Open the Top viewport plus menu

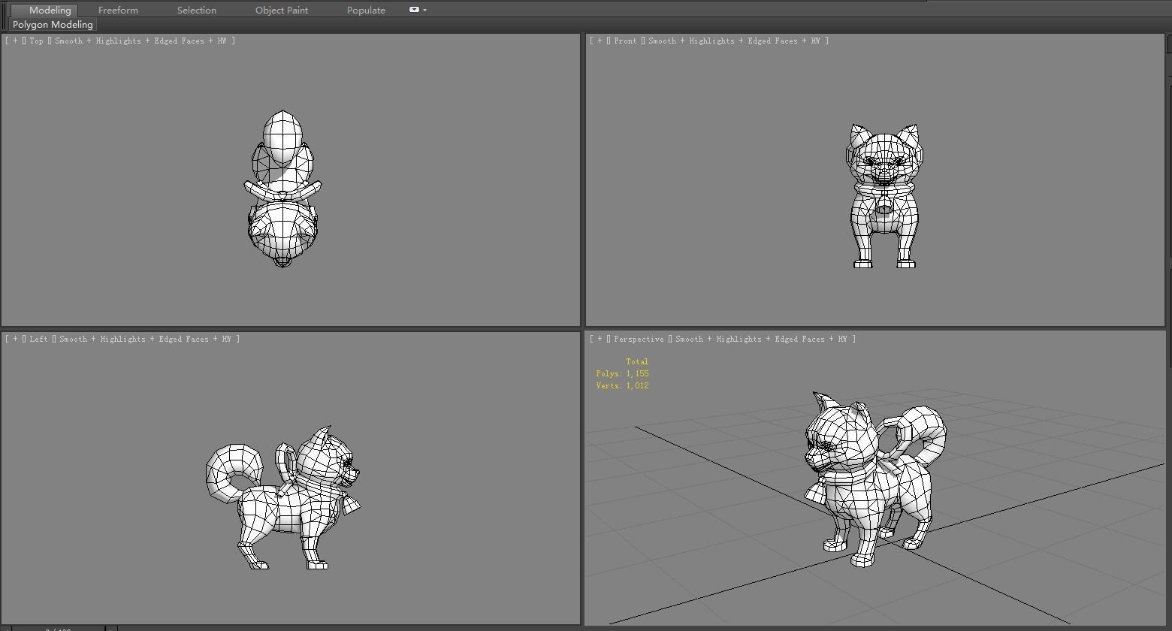point(15,41)
